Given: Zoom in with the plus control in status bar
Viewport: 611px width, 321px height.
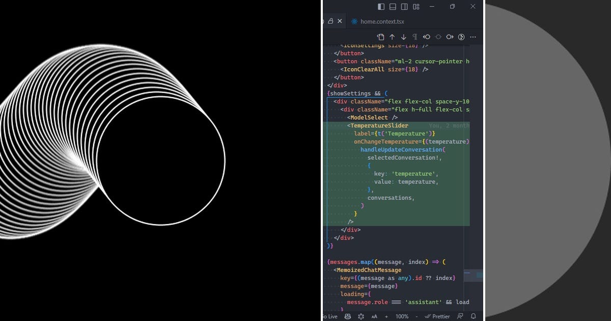Looking at the screenshot, I should pyautogui.click(x=386, y=316).
